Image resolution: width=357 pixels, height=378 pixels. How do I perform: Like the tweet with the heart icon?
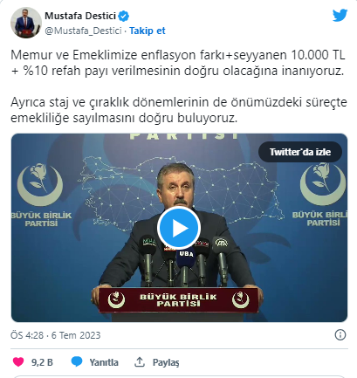click(x=18, y=362)
